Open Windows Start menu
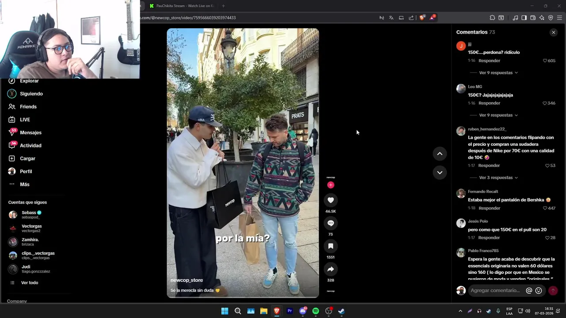The width and height of the screenshot is (566, 318). [x=225, y=311]
